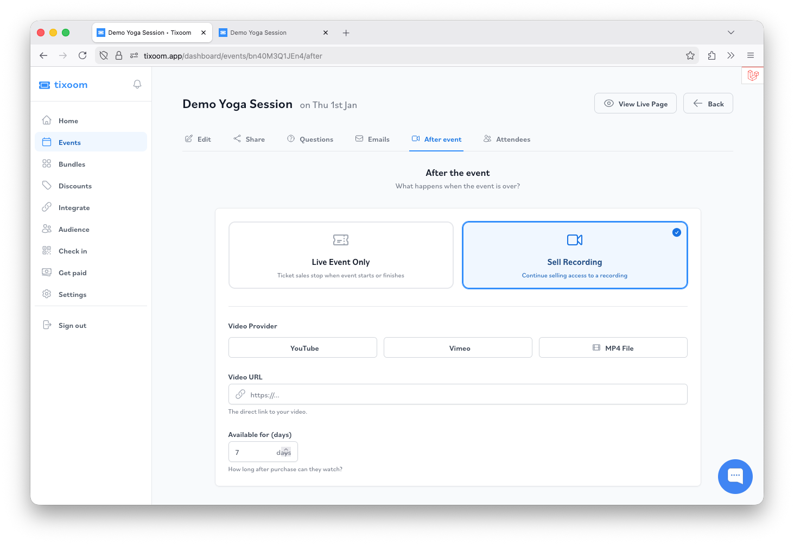The image size is (794, 545).
Task: Click the Tixoom logo in sidebar
Action: 63,85
